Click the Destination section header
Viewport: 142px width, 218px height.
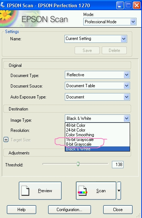67,109
